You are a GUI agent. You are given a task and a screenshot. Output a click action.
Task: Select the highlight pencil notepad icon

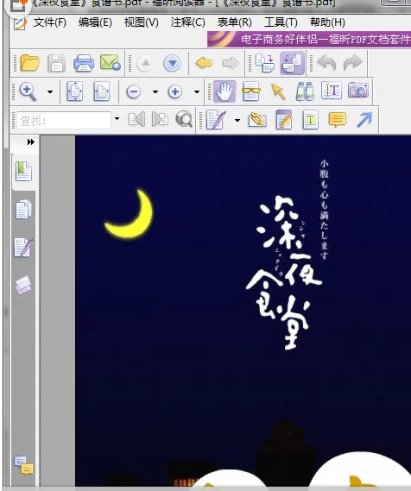click(x=284, y=119)
